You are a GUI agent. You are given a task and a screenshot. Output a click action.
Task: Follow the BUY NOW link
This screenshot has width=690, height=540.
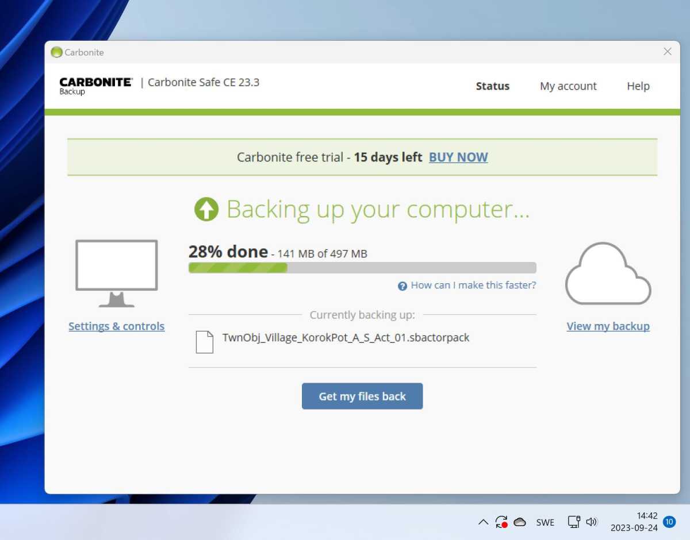click(x=458, y=157)
